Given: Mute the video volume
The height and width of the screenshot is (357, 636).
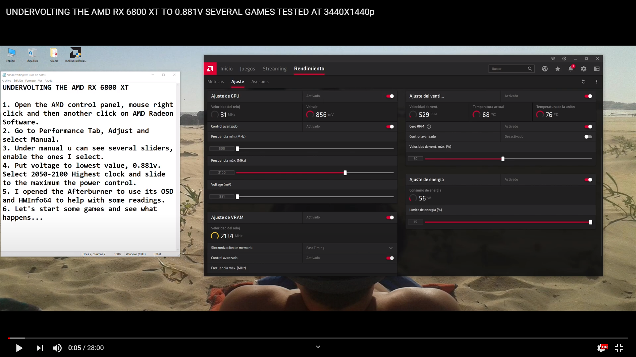Looking at the screenshot, I should (57, 348).
